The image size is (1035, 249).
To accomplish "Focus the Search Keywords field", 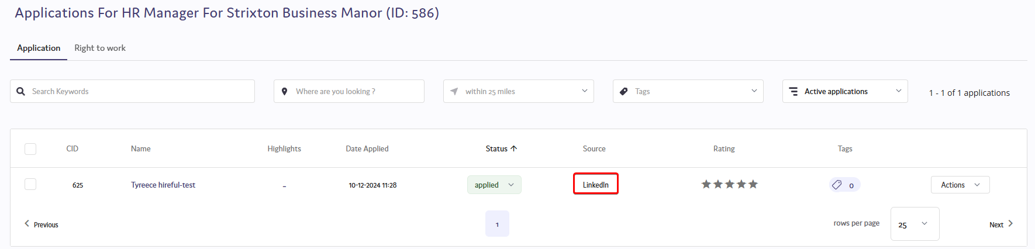I will click(132, 91).
